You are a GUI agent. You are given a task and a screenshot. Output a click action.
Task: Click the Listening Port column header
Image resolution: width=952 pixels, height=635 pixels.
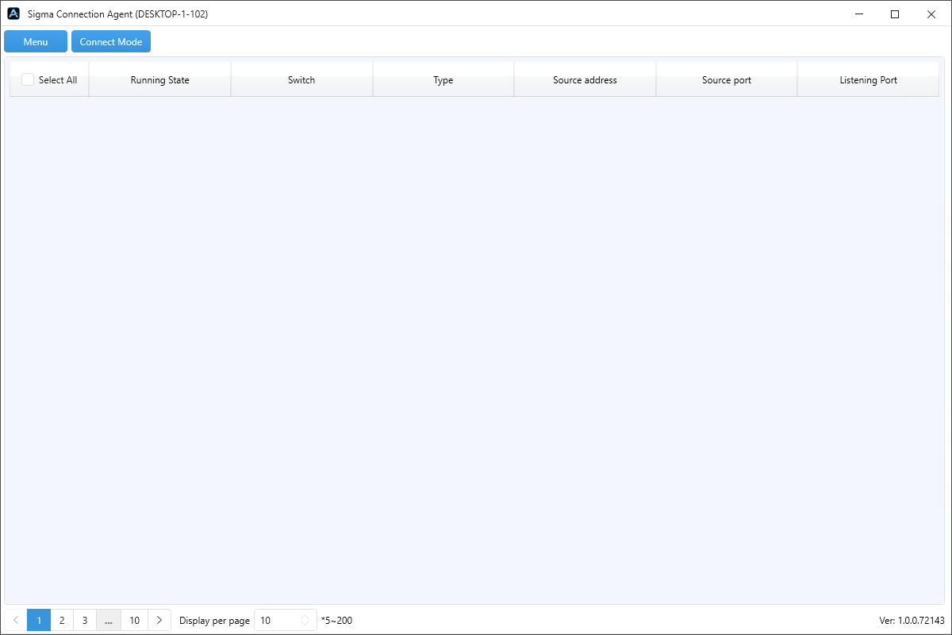[868, 79]
